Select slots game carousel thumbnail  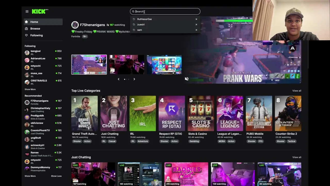click(x=164, y=65)
